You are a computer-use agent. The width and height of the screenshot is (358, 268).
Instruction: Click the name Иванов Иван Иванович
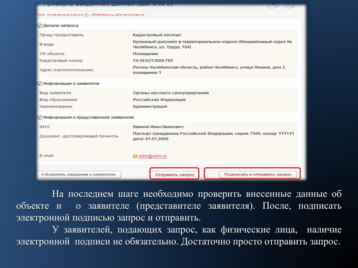(158, 127)
